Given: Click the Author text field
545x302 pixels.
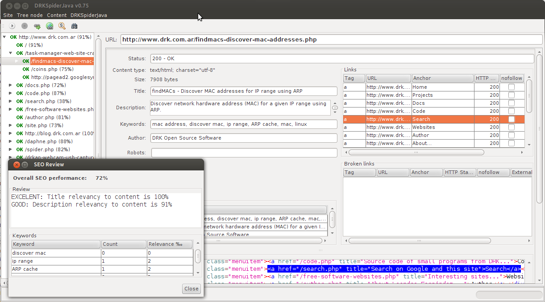Looking at the screenshot, I should (x=244, y=138).
